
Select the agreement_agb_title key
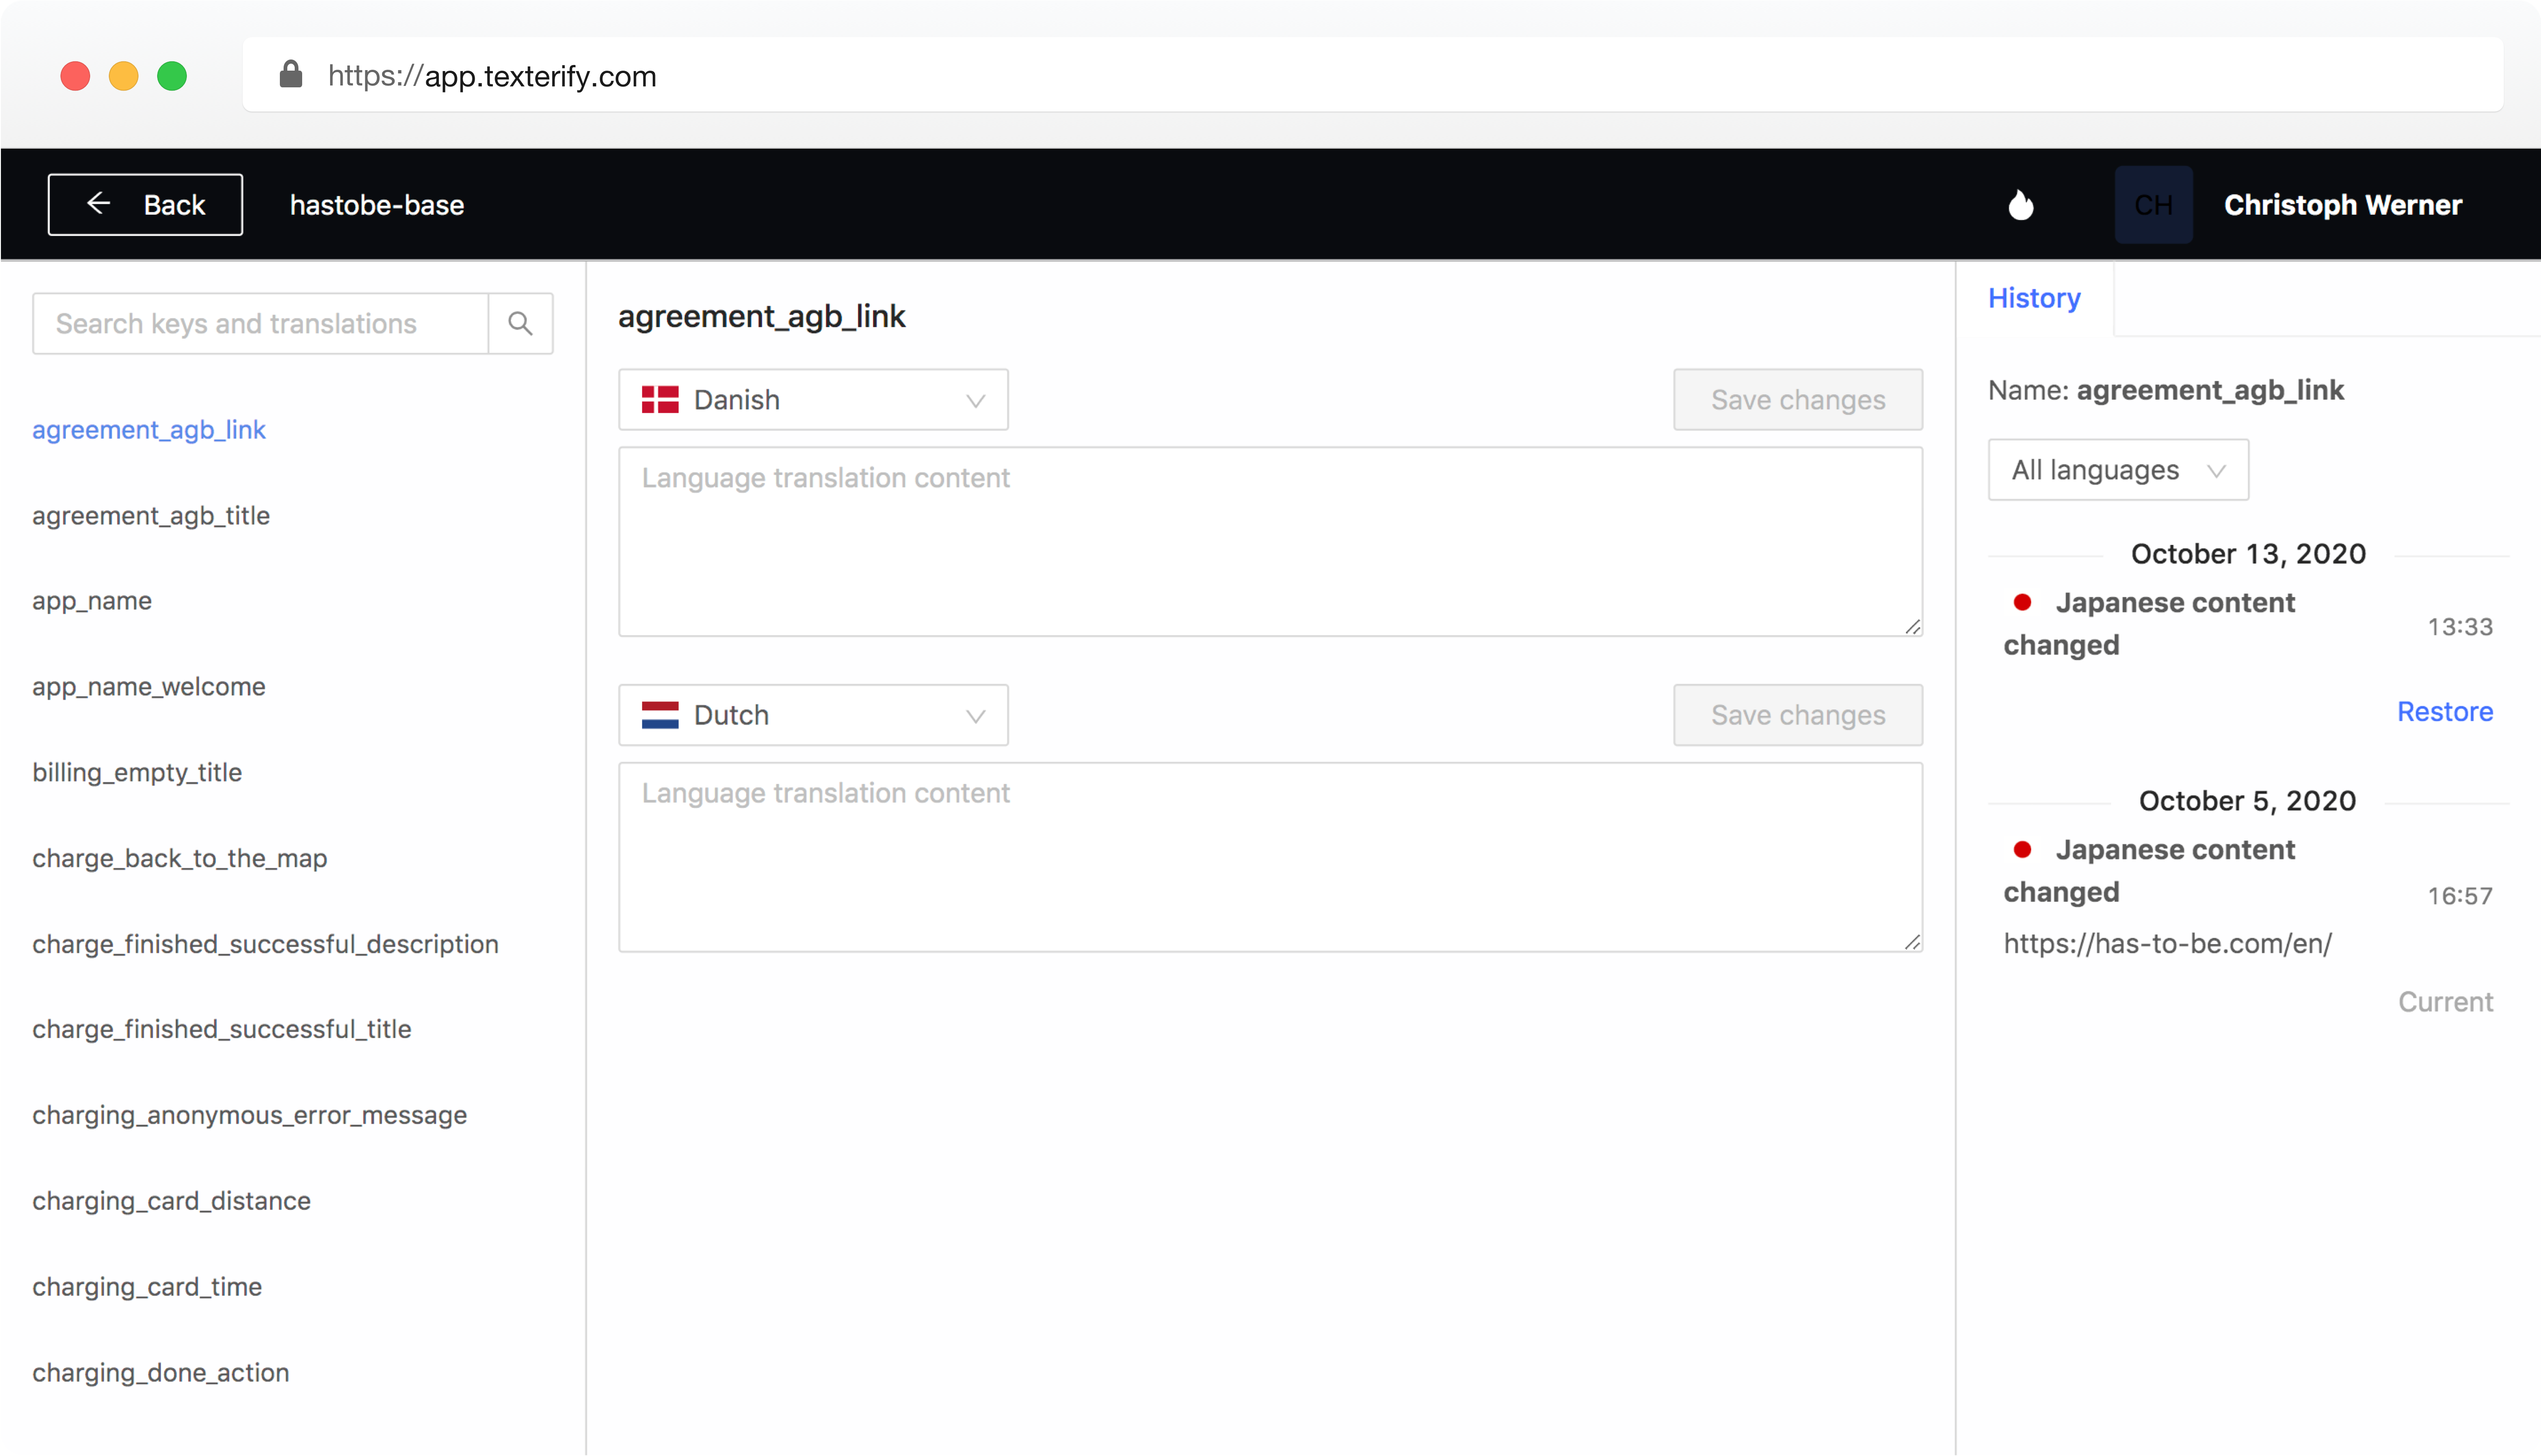point(151,515)
